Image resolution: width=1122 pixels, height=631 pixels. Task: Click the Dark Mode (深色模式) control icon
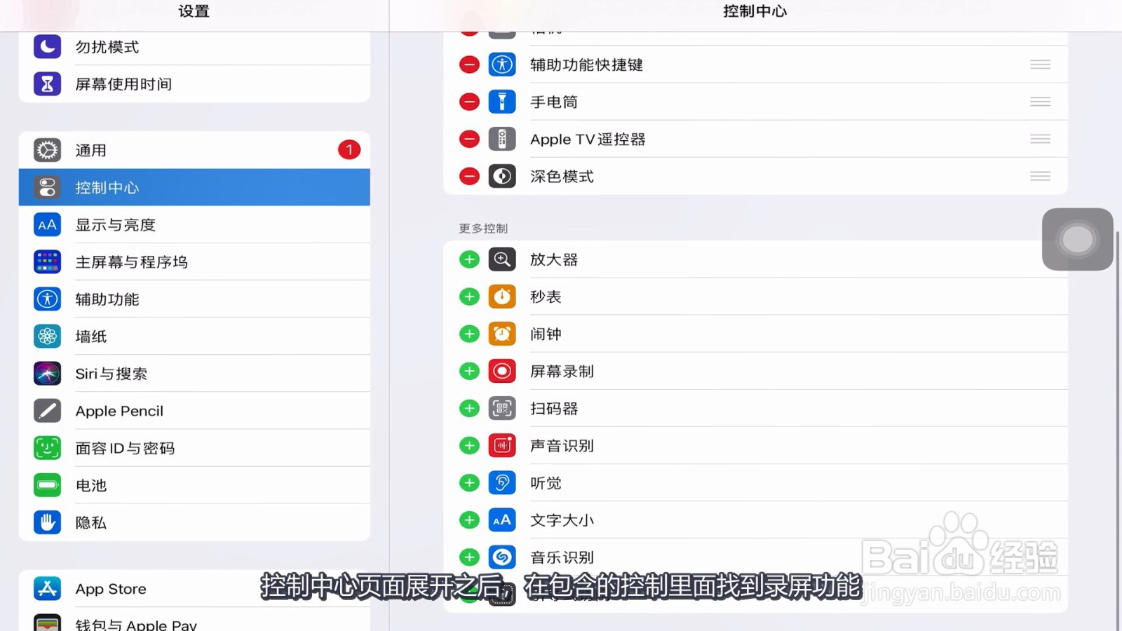pyautogui.click(x=502, y=176)
